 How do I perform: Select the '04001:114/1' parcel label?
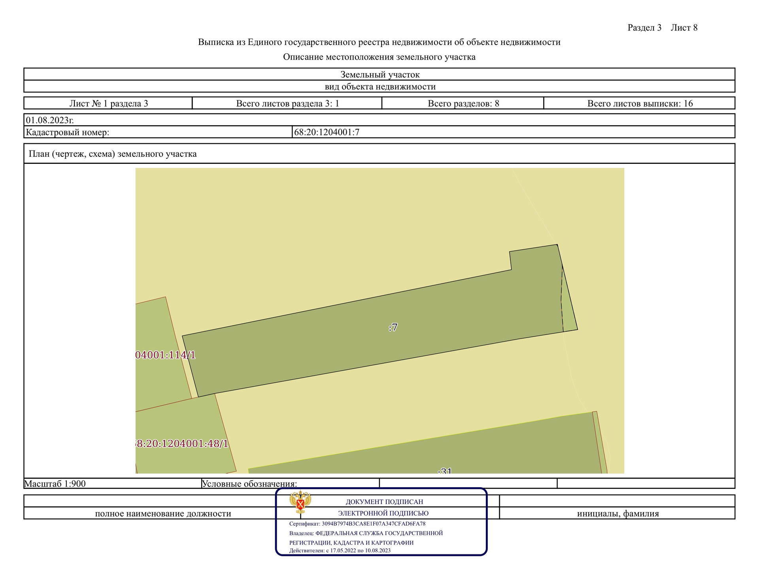point(165,355)
